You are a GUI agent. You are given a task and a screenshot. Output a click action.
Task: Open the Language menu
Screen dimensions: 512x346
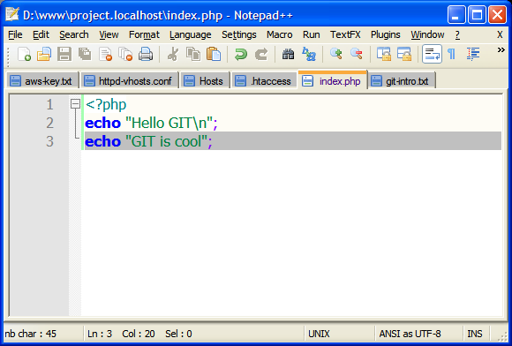tap(191, 34)
